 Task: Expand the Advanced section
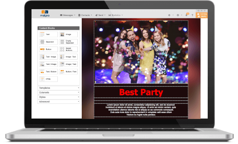click(59, 101)
